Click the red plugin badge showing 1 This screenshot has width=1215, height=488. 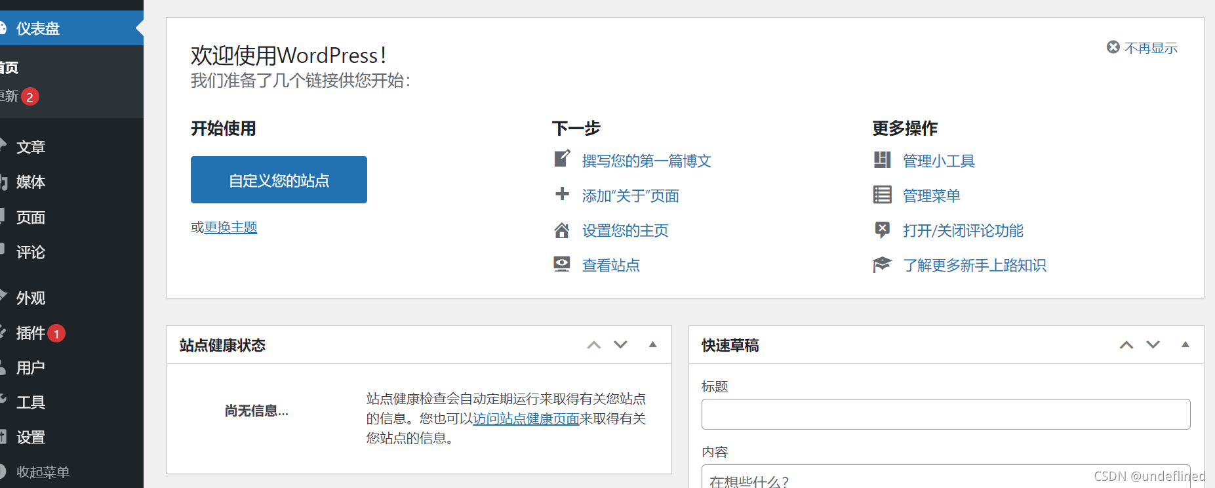tap(57, 334)
